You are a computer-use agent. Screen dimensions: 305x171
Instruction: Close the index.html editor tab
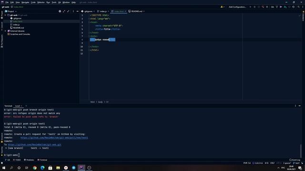[x=125, y=11]
